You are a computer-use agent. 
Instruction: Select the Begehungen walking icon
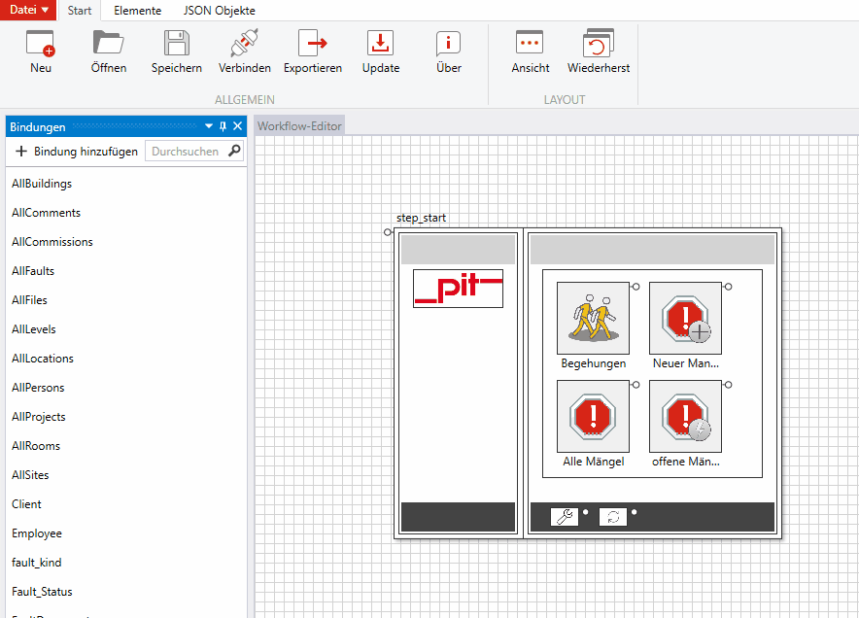[593, 318]
